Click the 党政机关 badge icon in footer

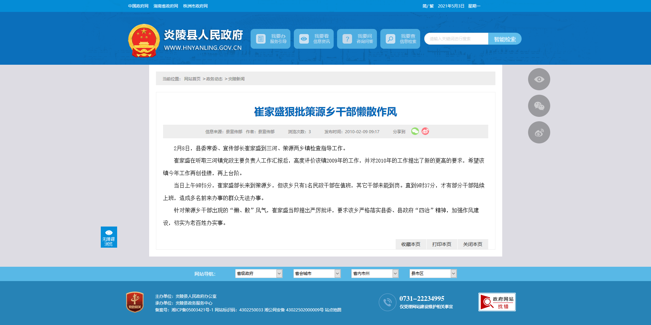pos(135,302)
